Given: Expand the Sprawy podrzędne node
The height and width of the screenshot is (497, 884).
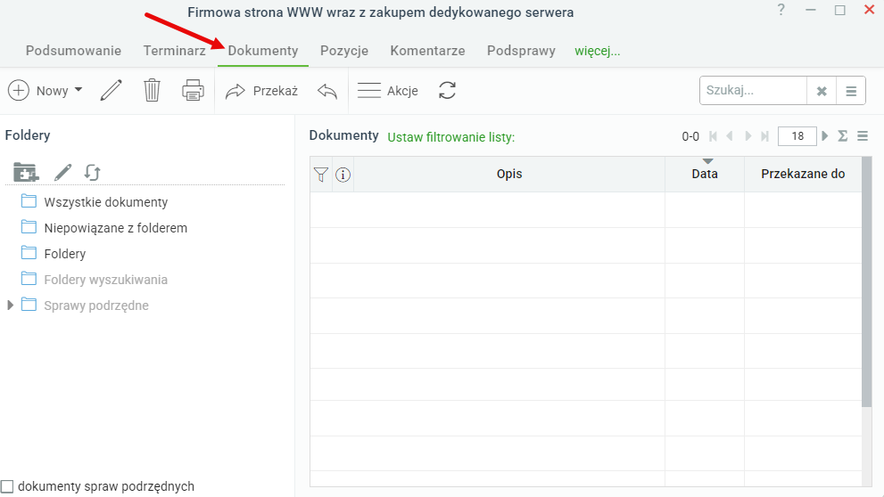Looking at the screenshot, I should pos(10,306).
